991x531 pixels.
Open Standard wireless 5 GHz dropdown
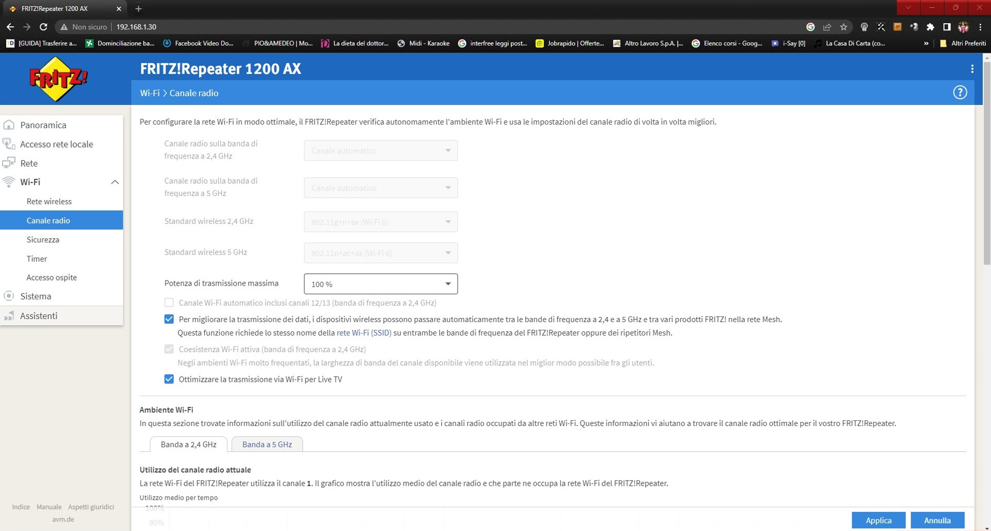[x=381, y=253]
